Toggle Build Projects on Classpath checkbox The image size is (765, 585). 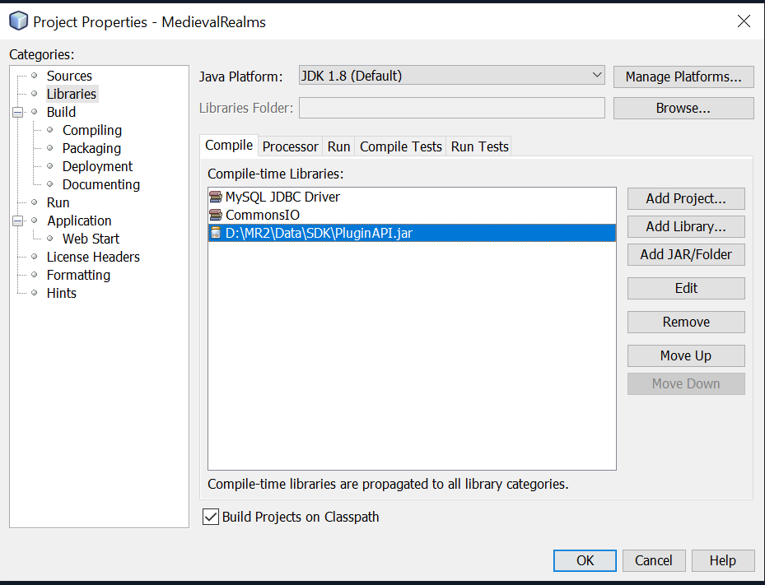pos(211,517)
